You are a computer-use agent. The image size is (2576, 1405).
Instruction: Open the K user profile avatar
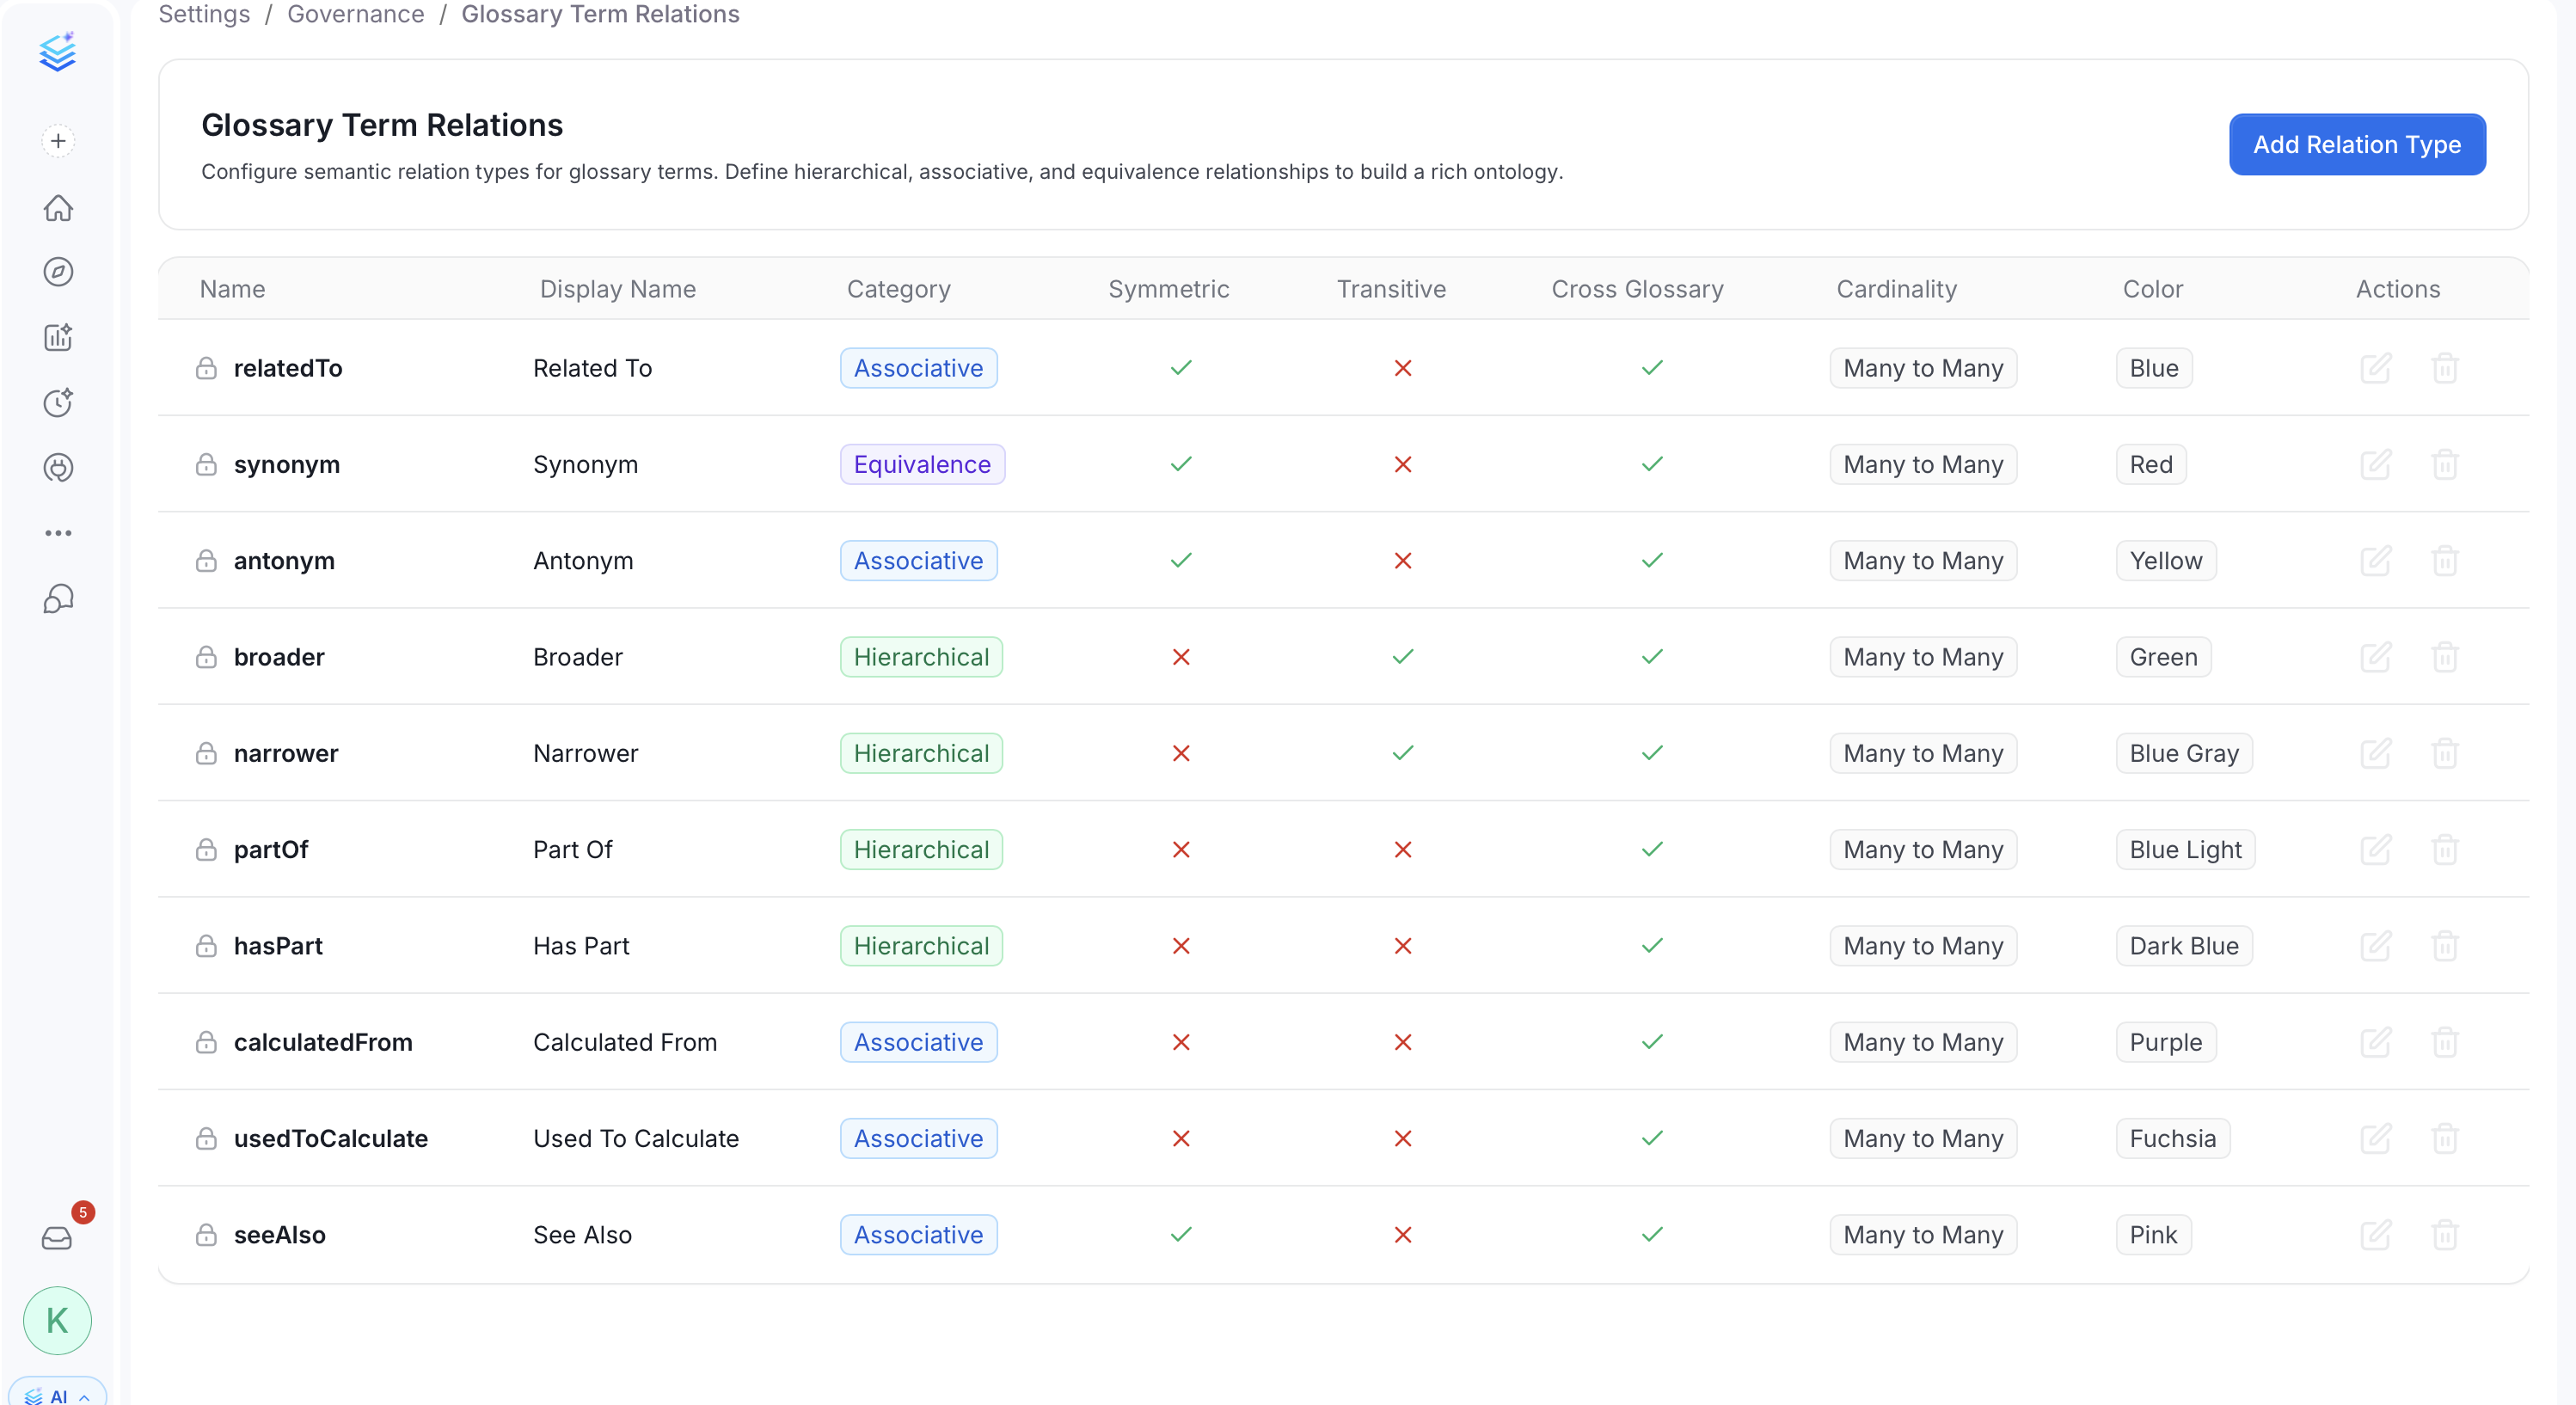58,1320
